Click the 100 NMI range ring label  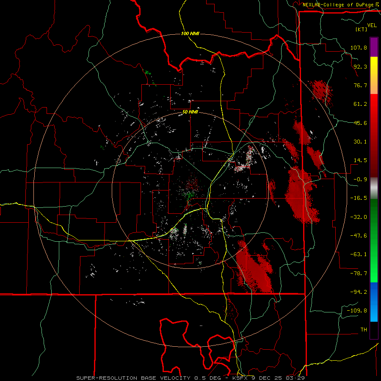pyautogui.click(x=190, y=33)
